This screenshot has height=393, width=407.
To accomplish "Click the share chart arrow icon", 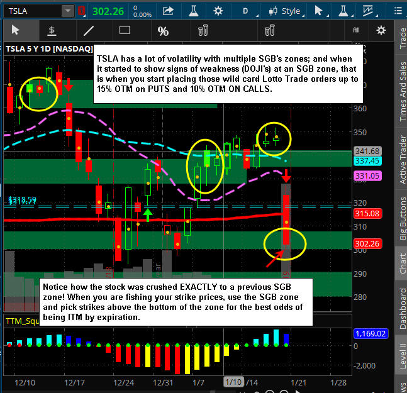I will 168,11.
